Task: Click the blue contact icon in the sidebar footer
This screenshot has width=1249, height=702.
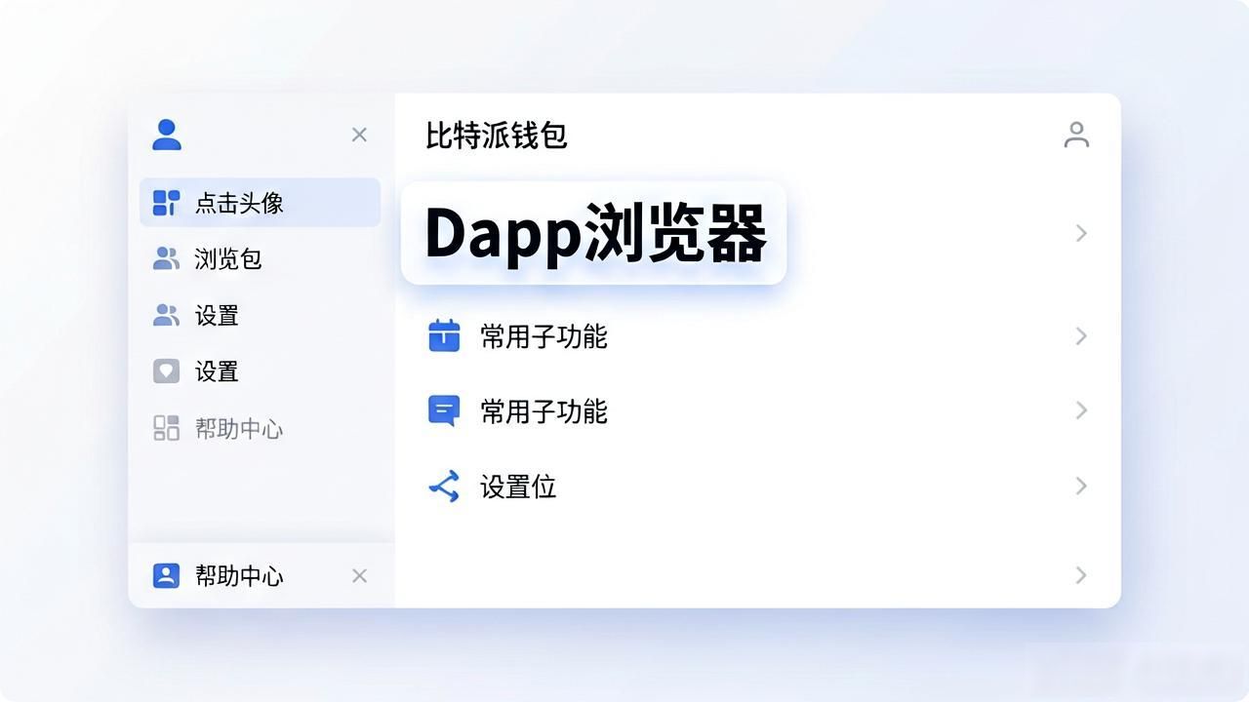Action: tap(167, 575)
